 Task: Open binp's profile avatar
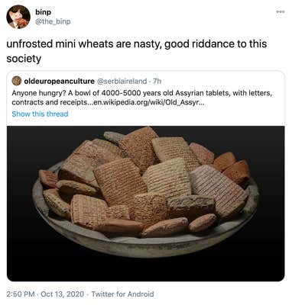[x=18, y=17]
